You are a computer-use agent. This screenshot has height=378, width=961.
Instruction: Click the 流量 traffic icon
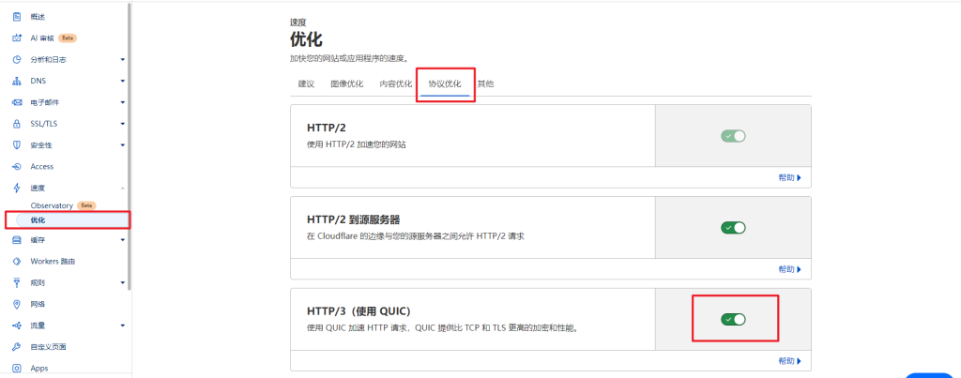point(17,325)
